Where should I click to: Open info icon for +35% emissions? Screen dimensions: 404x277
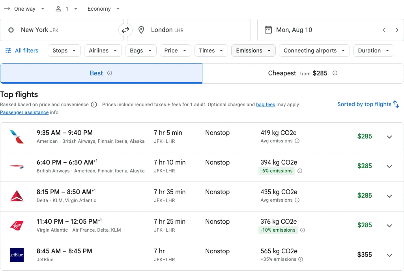(301, 260)
